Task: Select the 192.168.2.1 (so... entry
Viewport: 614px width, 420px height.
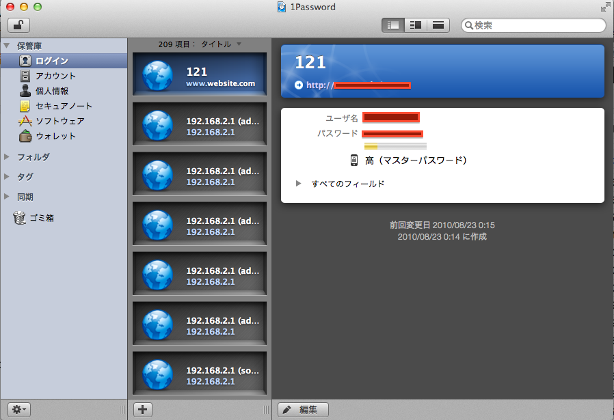Action: 200,373
